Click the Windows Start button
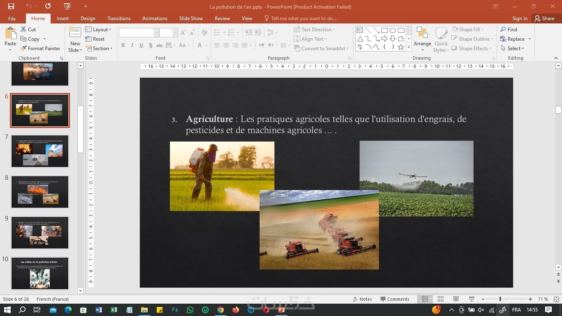The height and width of the screenshot is (316, 562). (7, 310)
